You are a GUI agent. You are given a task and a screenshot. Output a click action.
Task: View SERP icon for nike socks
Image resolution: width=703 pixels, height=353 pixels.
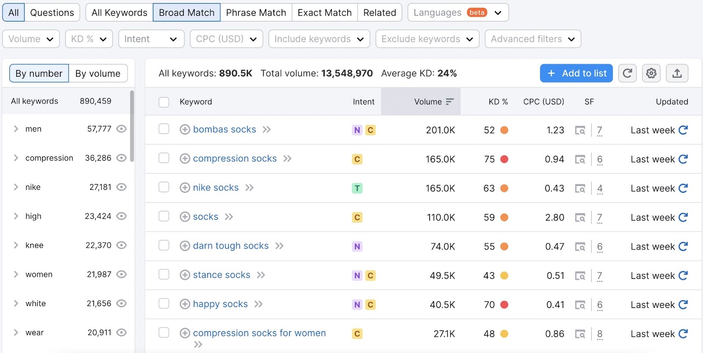580,189
